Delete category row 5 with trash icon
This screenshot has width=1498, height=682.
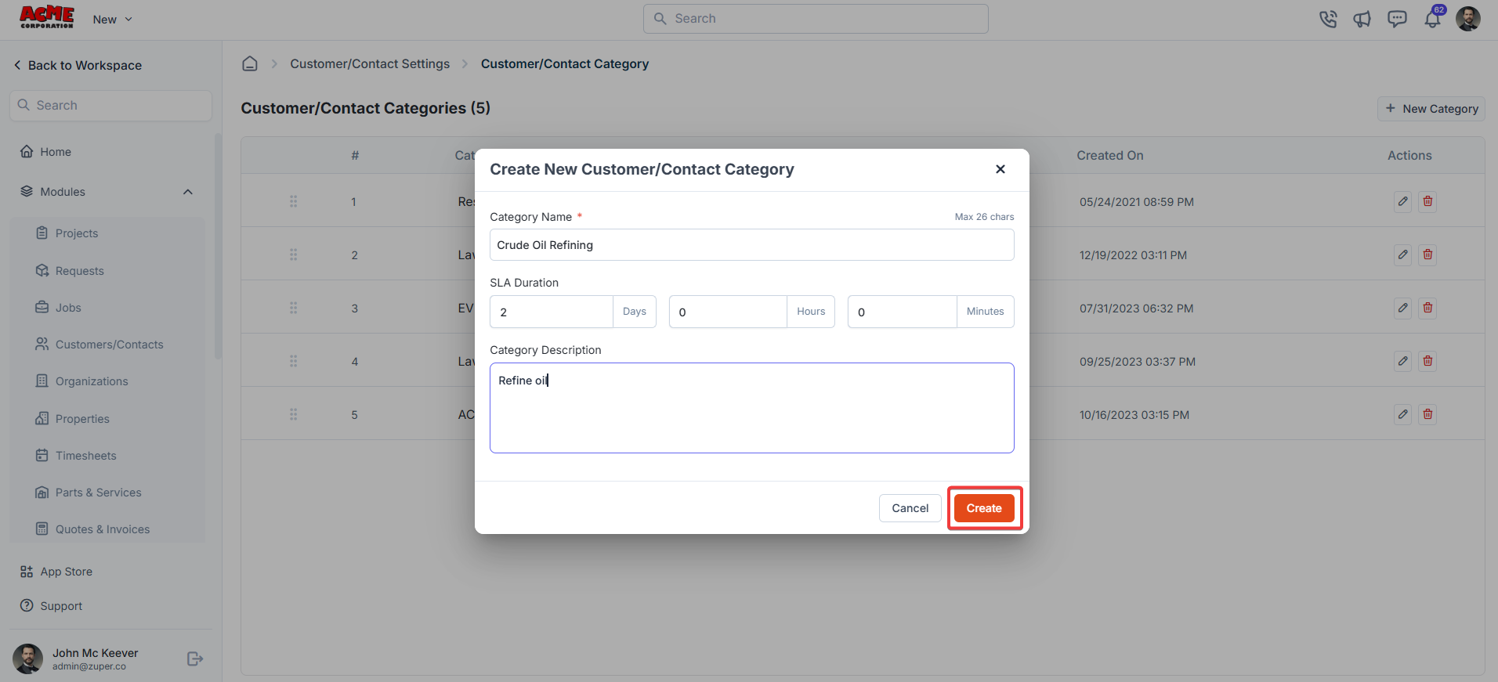(x=1428, y=414)
